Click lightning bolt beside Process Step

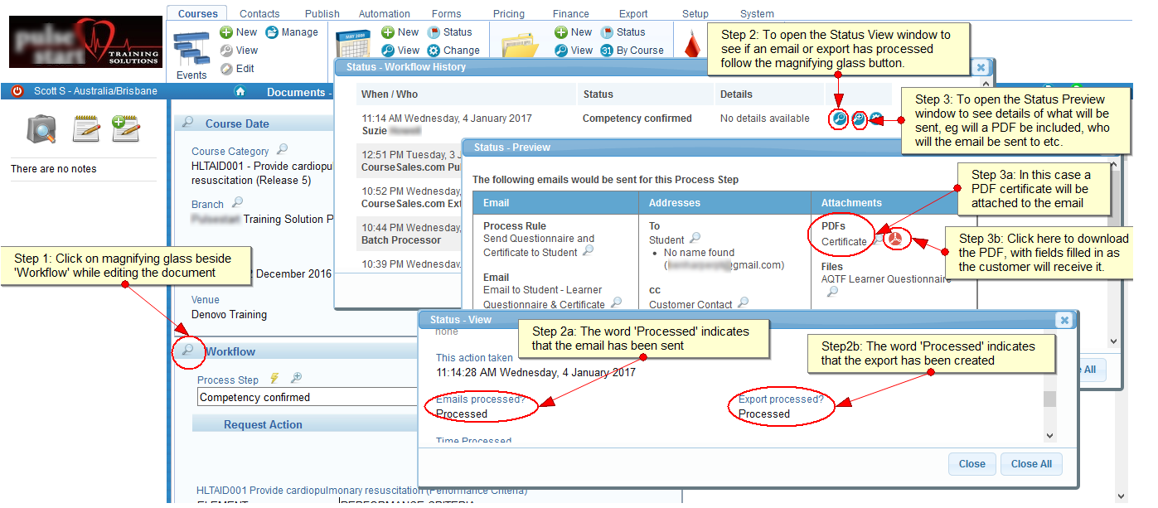point(274,379)
